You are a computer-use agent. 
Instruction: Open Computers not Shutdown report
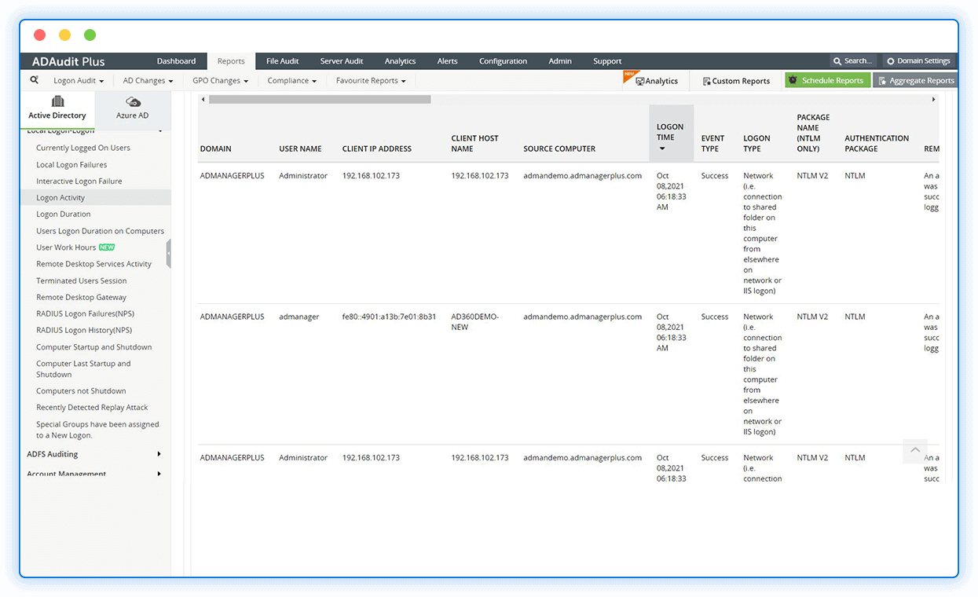(81, 391)
